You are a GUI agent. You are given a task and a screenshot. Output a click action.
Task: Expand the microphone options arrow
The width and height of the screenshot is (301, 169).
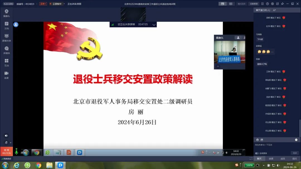click(11, 143)
